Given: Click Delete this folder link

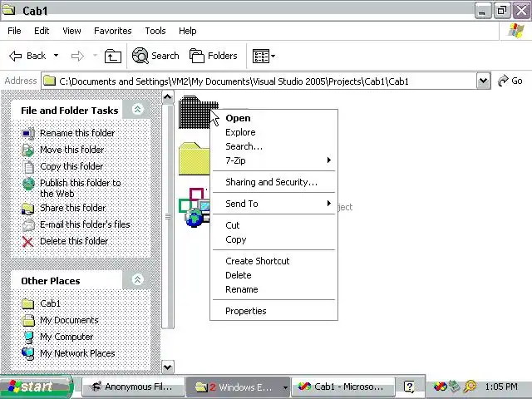Looking at the screenshot, I should coord(74,241).
